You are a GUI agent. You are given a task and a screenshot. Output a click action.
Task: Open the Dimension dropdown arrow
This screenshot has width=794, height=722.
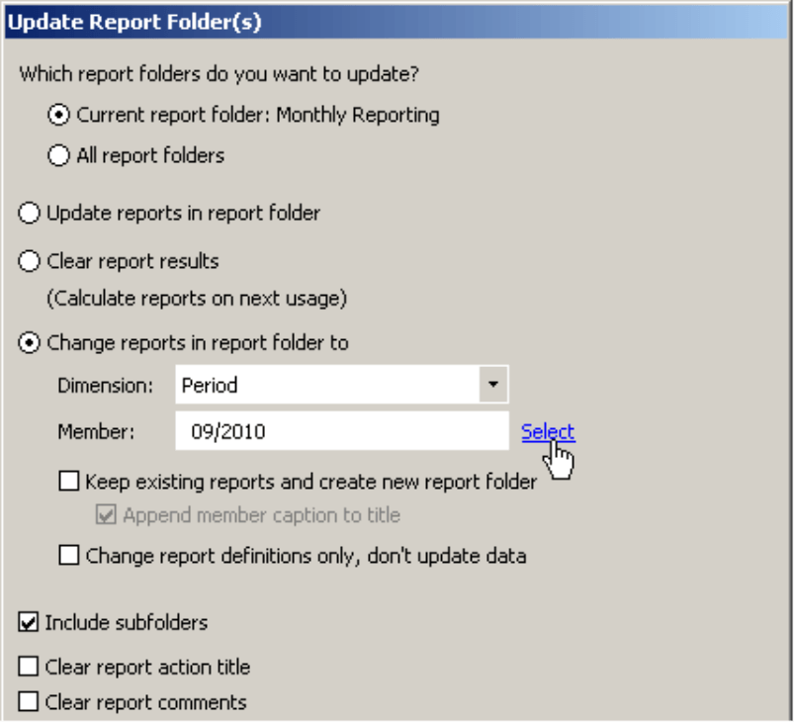pyautogui.click(x=493, y=385)
